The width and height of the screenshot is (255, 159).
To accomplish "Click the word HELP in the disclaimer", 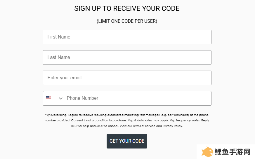I will click(74, 126).
